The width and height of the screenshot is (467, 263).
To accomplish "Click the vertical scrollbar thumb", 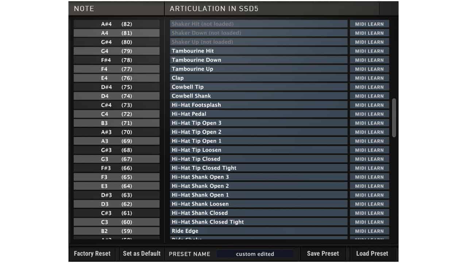I will point(394,118).
